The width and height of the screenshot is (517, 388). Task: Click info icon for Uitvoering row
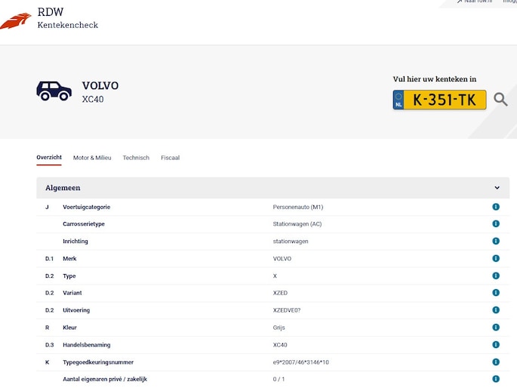click(496, 310)
